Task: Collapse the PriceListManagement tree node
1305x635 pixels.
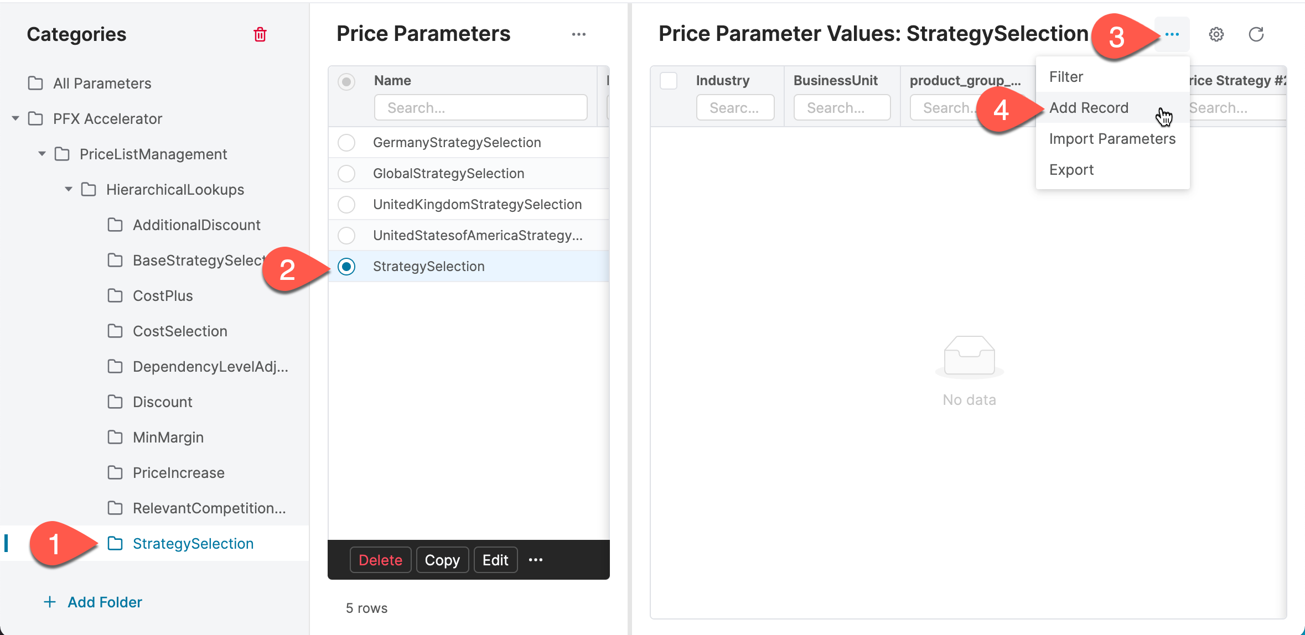Action: click(42, 154)
